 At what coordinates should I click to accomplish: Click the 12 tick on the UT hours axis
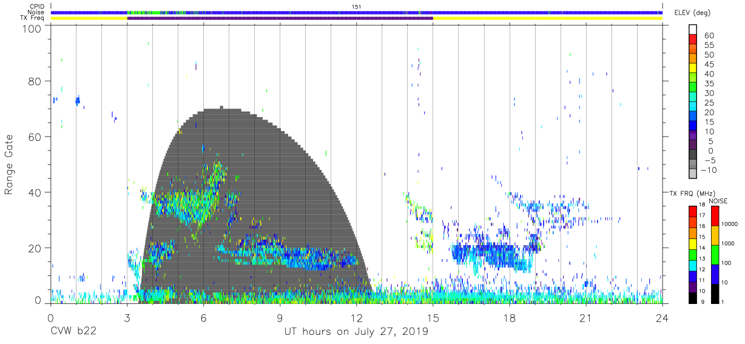357,318
